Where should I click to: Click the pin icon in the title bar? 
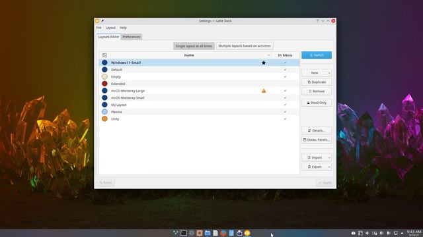coord(102,20)
